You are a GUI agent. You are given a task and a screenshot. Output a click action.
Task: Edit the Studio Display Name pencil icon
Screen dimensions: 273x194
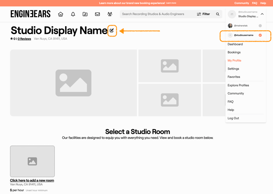(x=112, y=30)
